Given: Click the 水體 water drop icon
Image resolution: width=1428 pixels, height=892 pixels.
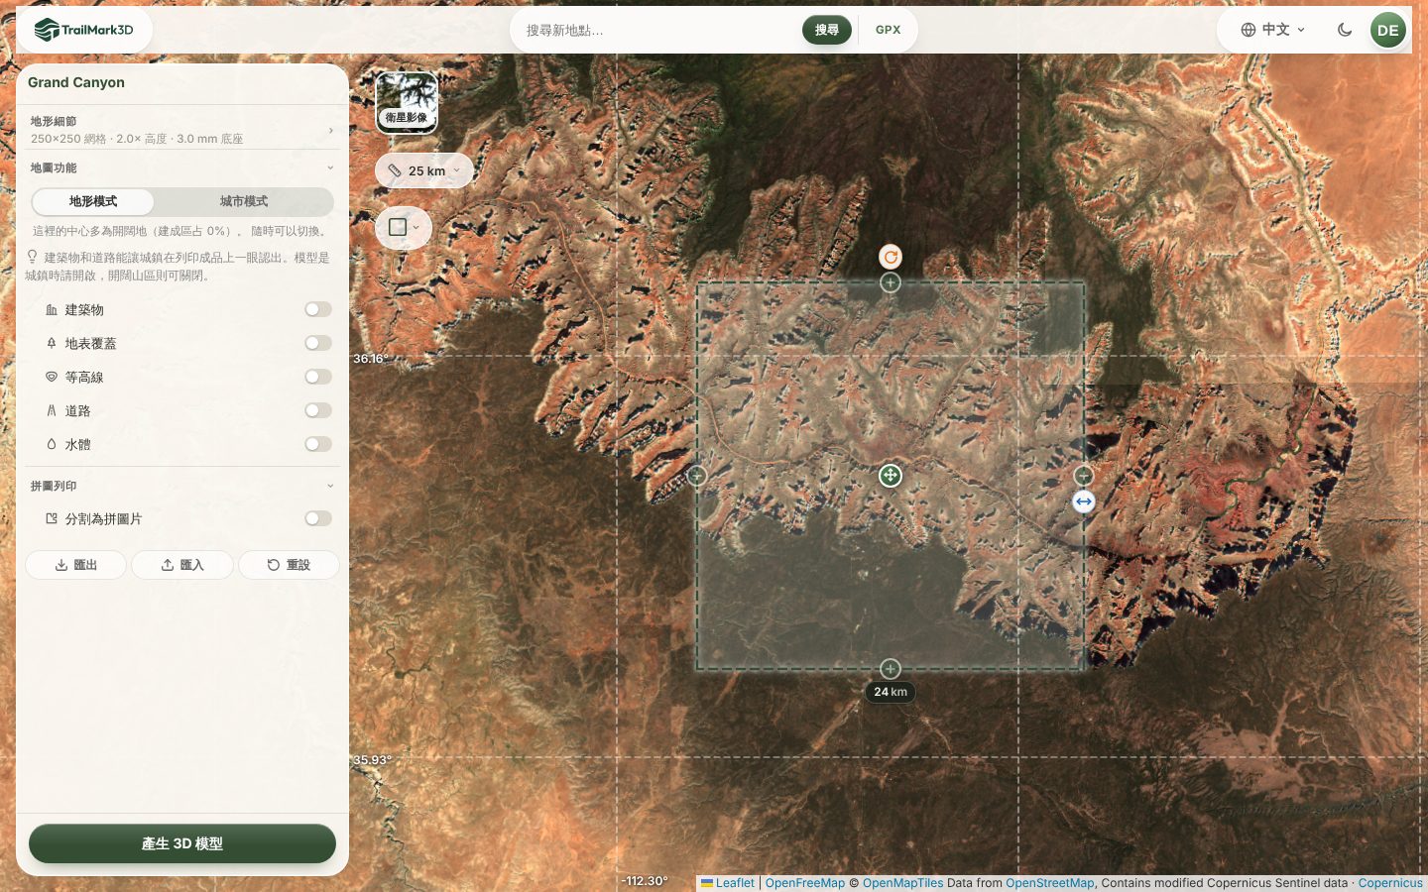Looking at the screenshot, I should tap(52, 445).
